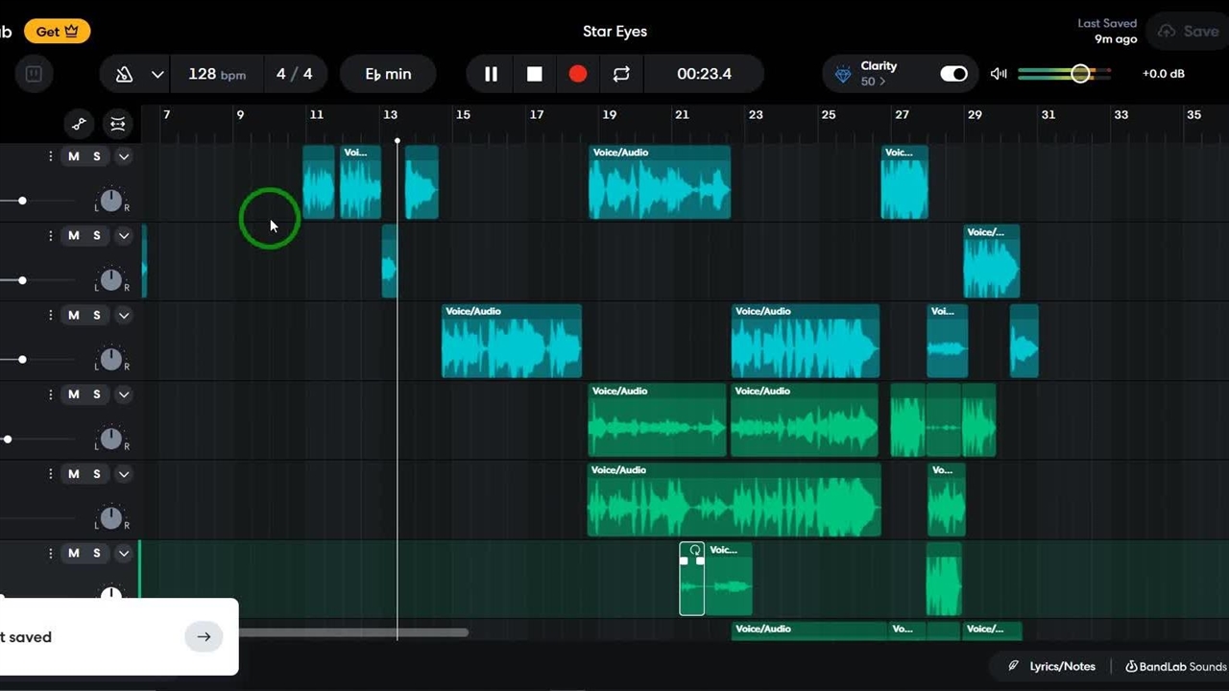Viewport: 1229px width, 691px height.
Task: Toggle the Clarity switch off
Action: click(x=952, y=74)
